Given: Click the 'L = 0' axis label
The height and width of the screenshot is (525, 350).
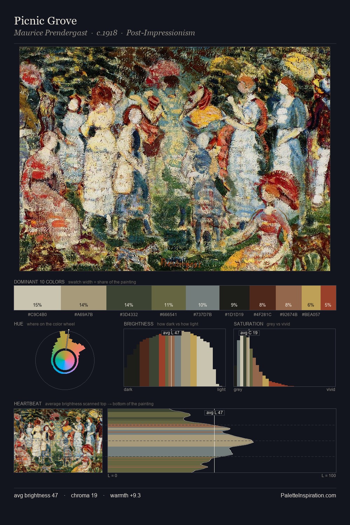Looking at the screenshot, I should point(113,476).
